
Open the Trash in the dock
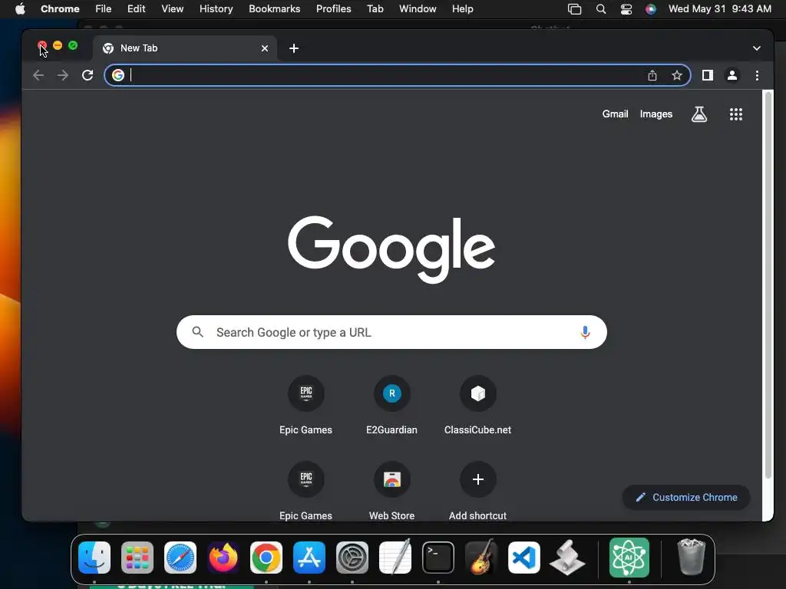point(692,557)
